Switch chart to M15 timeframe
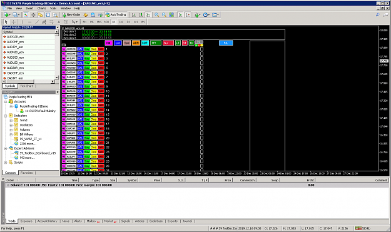 pyautogui.click(x=99, y=22)
